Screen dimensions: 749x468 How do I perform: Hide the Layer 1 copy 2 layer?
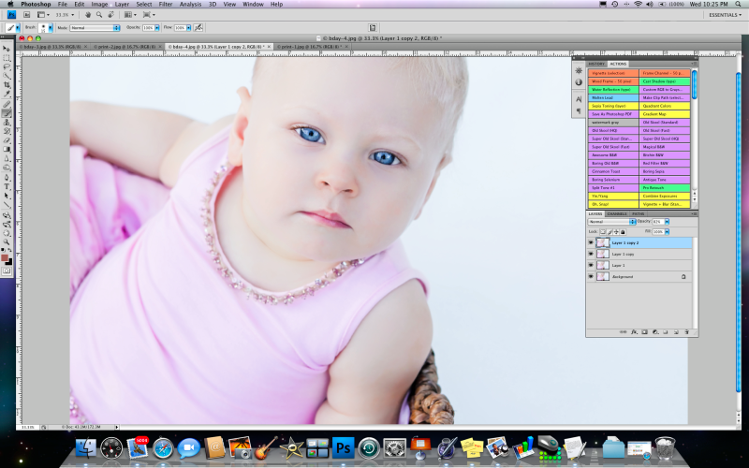tap(591, 242)
